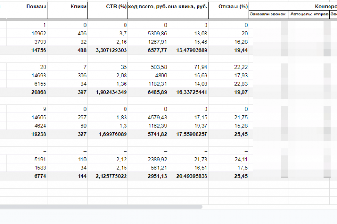Click cell with value 5309,86
The height and width of the screenshot is (224, 337).
click(x=148, y=34)
